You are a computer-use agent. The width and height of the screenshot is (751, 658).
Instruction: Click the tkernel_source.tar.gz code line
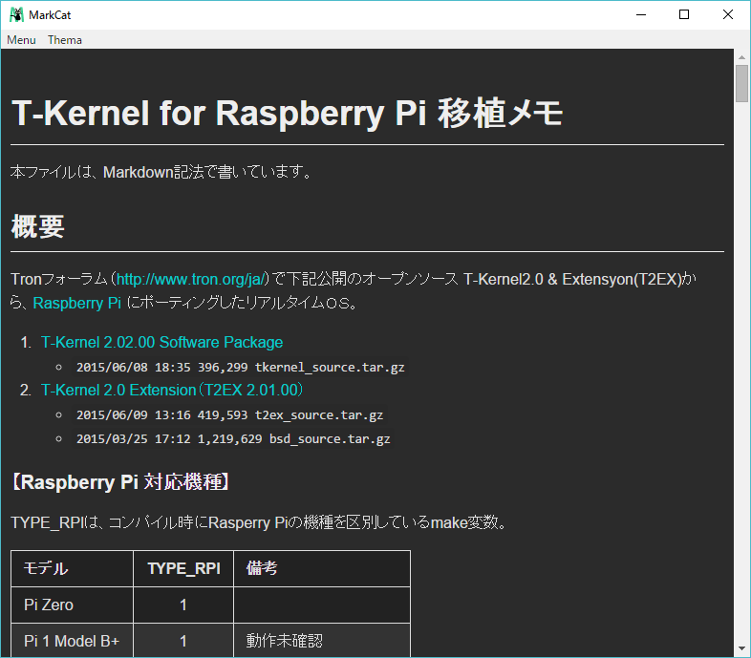[241, 368]
